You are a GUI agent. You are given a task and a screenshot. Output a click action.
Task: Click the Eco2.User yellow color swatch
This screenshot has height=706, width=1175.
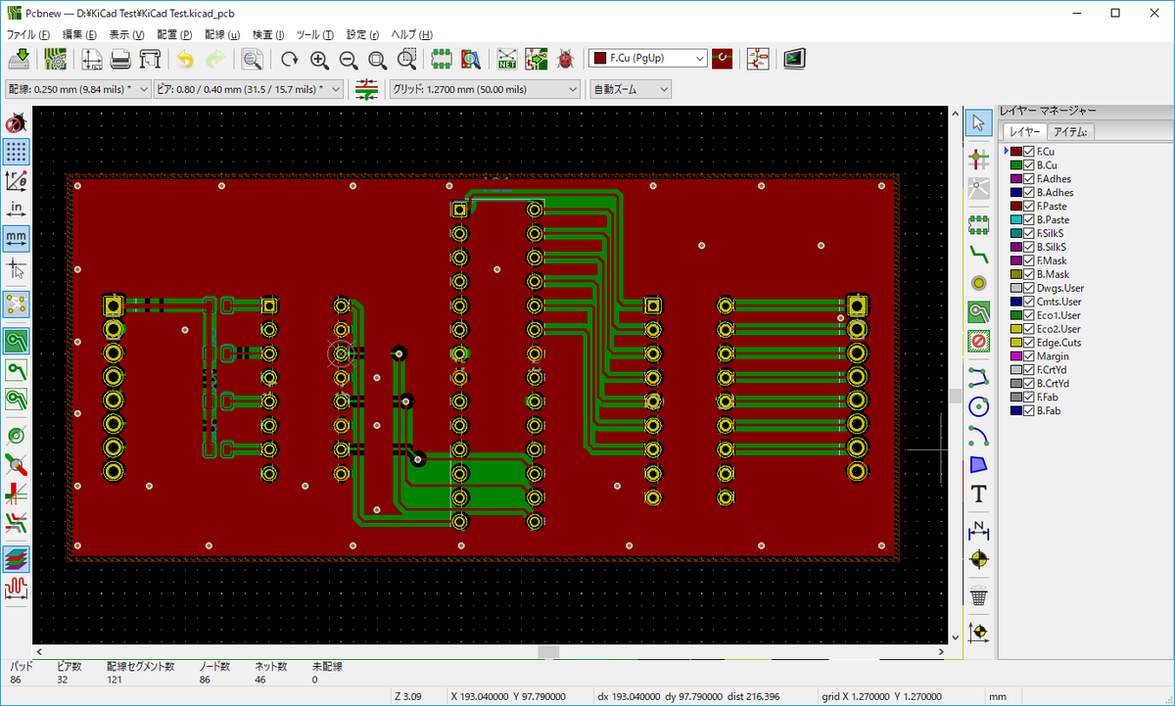[x=1016, y=329]
